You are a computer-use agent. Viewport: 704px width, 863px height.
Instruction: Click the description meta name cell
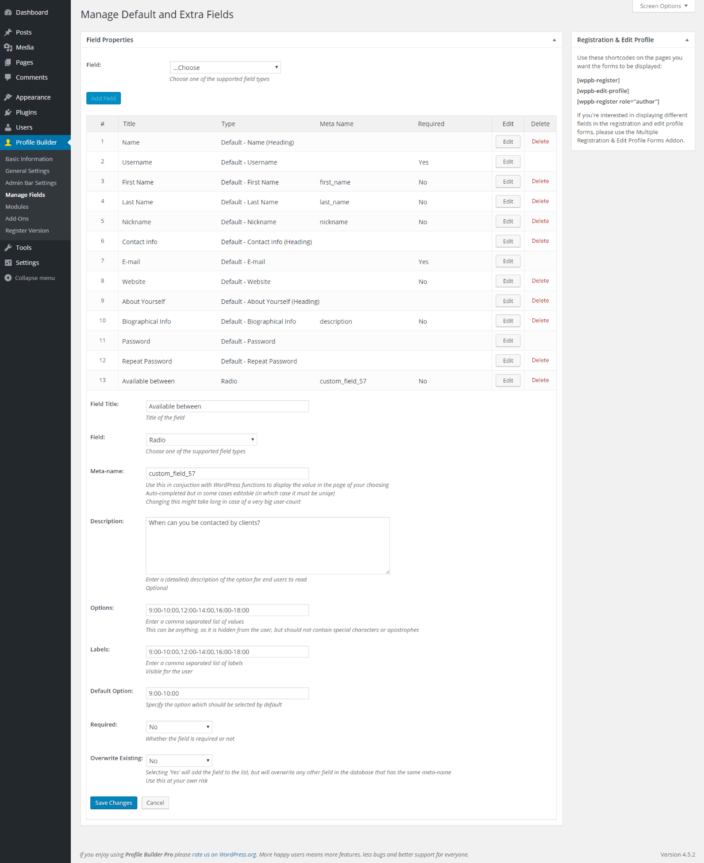pyautogui.click(x=336, y=321)
